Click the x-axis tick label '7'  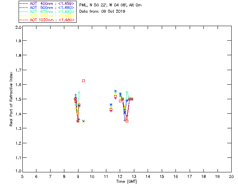(50, 176)
